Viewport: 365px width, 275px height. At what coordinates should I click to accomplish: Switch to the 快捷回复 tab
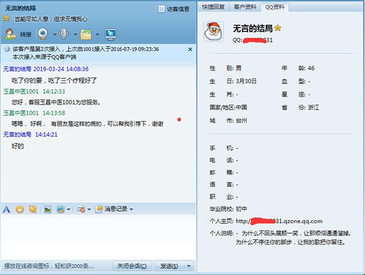(214, 7)
